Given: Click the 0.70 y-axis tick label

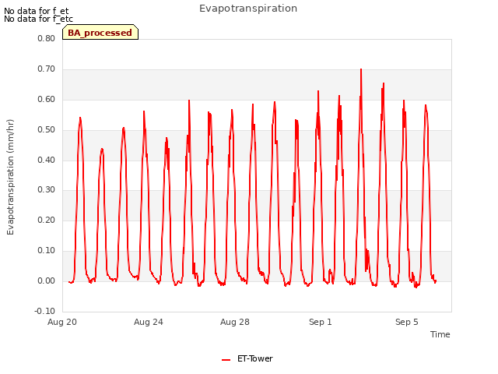Looking at the screenshot, I should click(x=47, y=69).
